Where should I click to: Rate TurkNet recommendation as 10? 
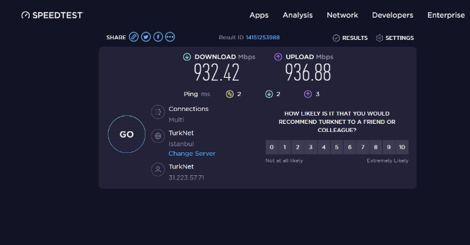[402, 148]
